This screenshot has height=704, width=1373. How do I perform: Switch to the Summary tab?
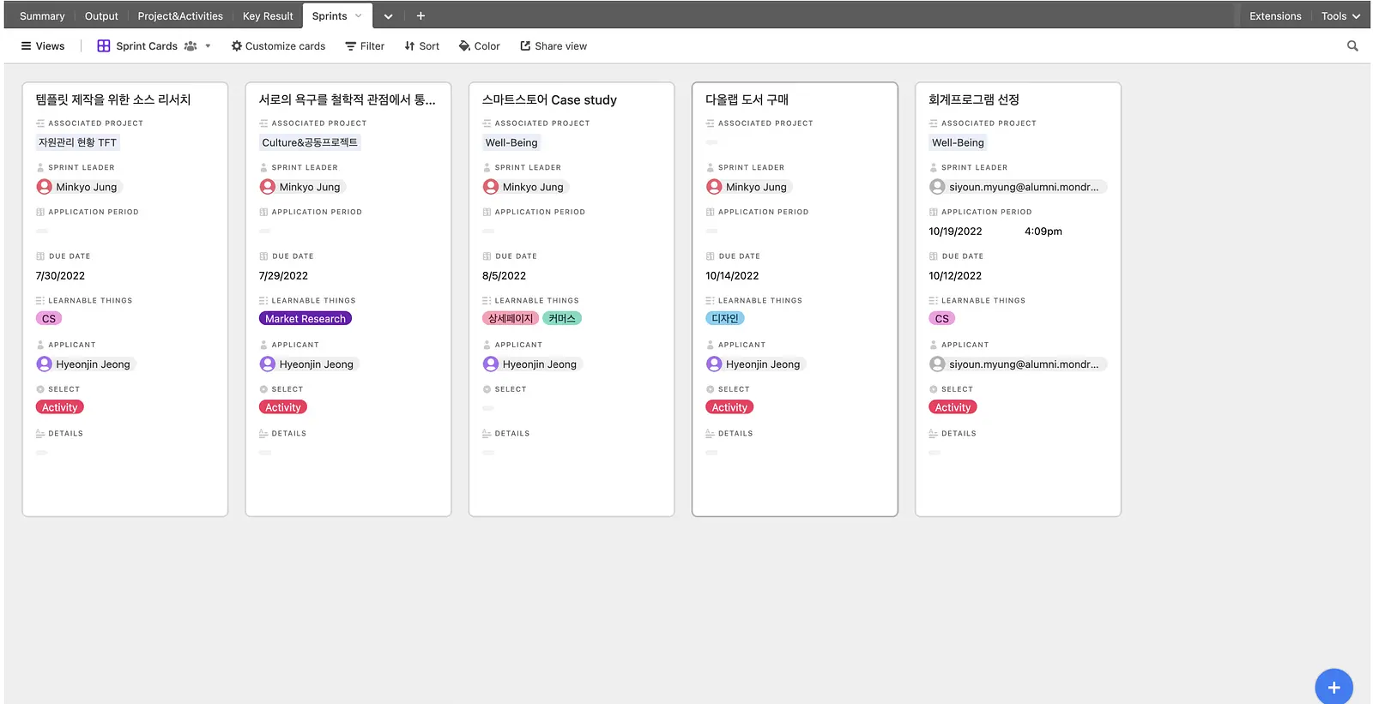[42, 16]
